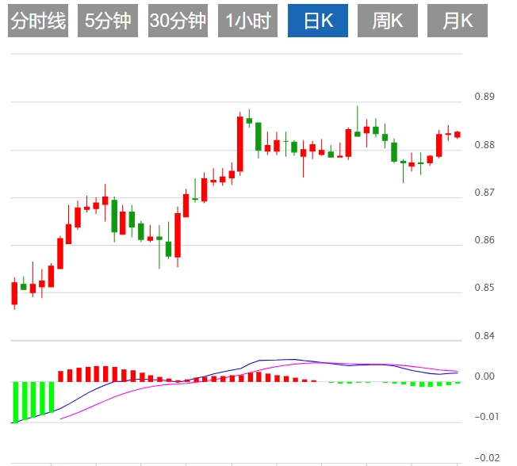Click the 0.88 price axis label
Viewport: 517px width, 466px height.
pyautogui.click(x=484, y=145)
